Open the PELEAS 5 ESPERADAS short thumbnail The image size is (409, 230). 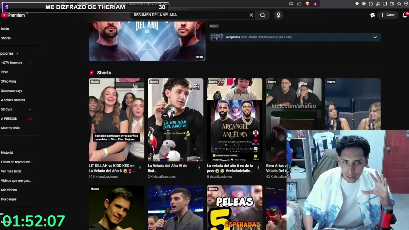point(235,208)
